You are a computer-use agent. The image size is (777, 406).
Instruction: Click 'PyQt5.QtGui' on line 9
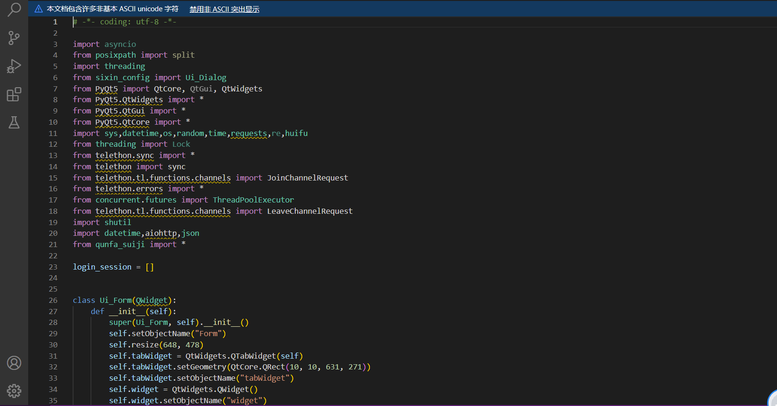(x=120, y=111)
